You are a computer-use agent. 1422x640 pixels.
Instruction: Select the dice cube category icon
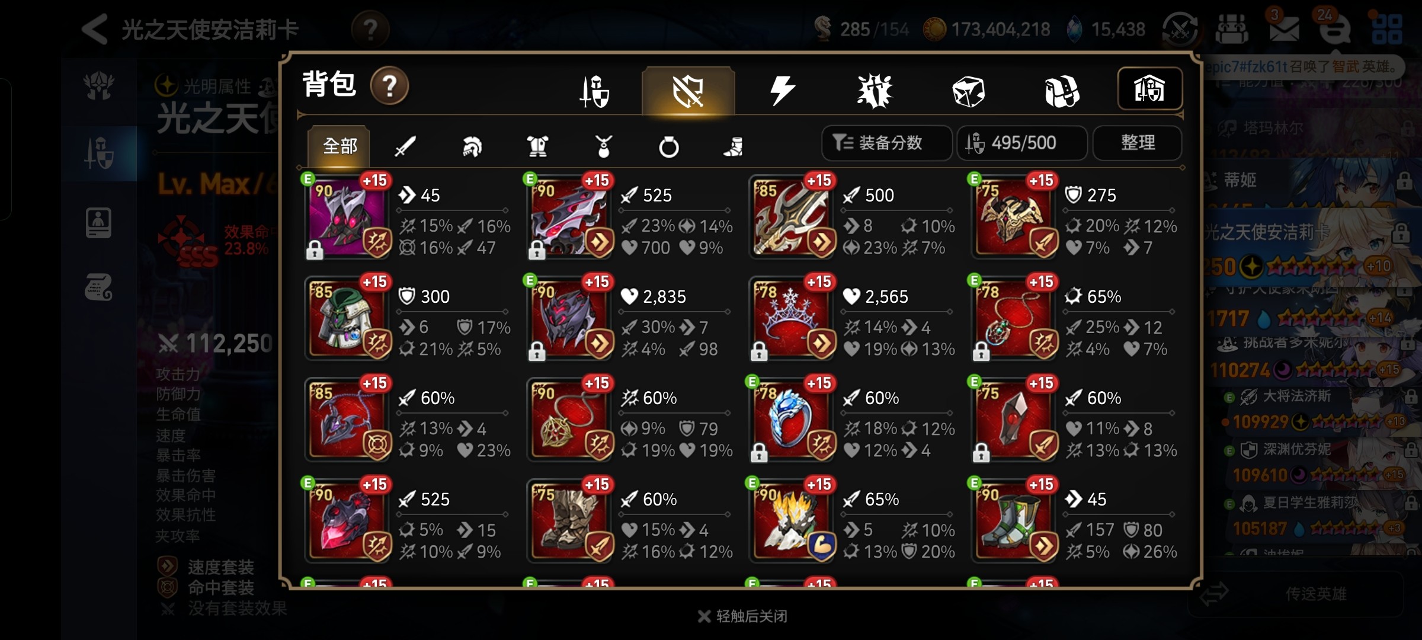click(968, 92)
